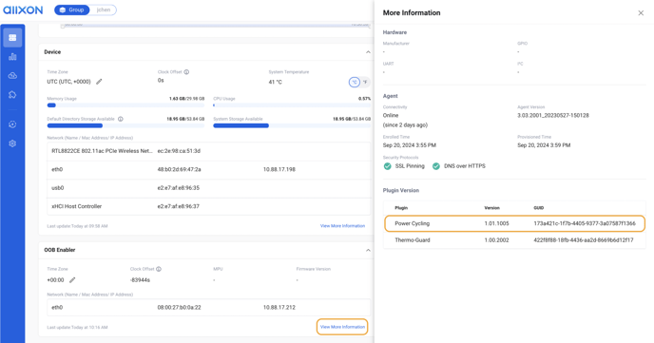The image size is (654, 343).
Task: Show info for Device Clock Offset
Action: (186, 72)
